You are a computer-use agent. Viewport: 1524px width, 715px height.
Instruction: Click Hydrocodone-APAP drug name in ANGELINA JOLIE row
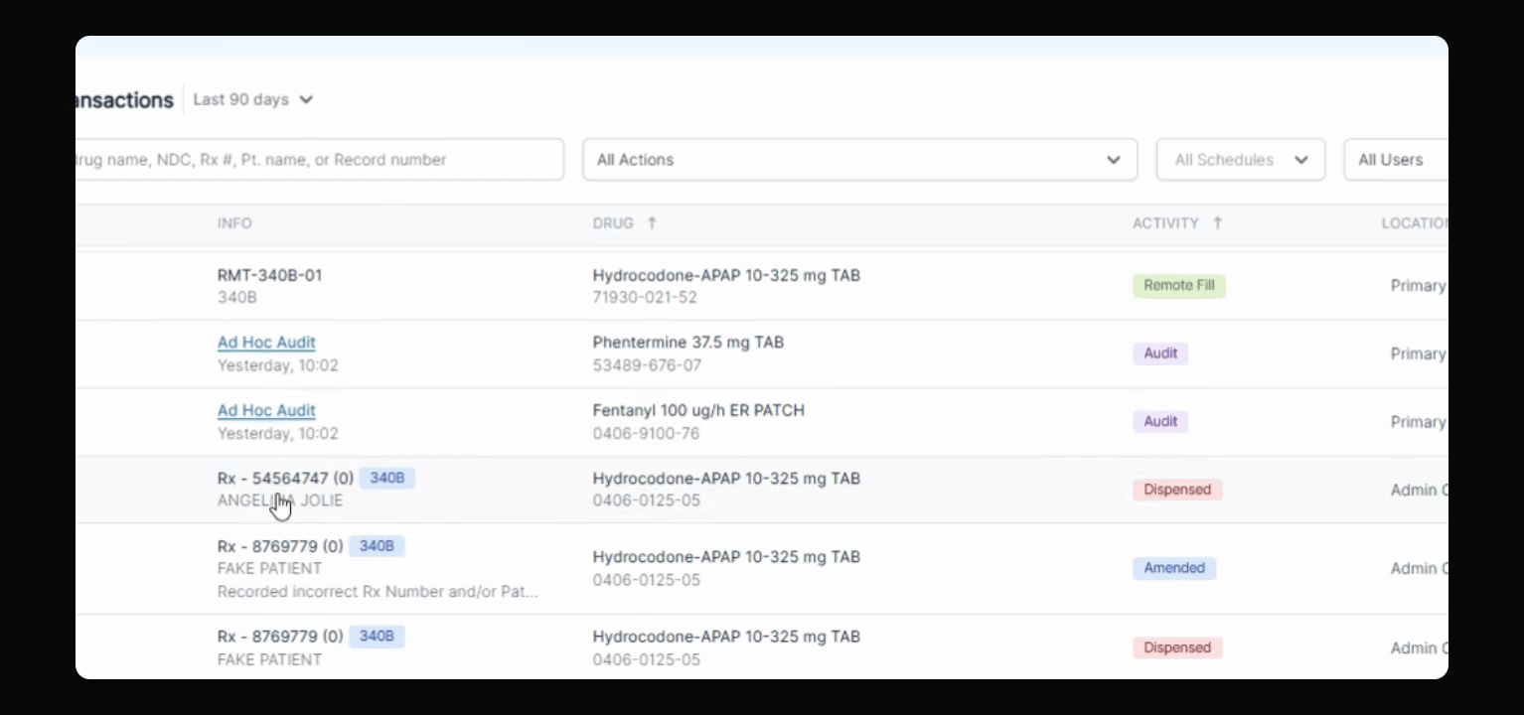(726, 479)
